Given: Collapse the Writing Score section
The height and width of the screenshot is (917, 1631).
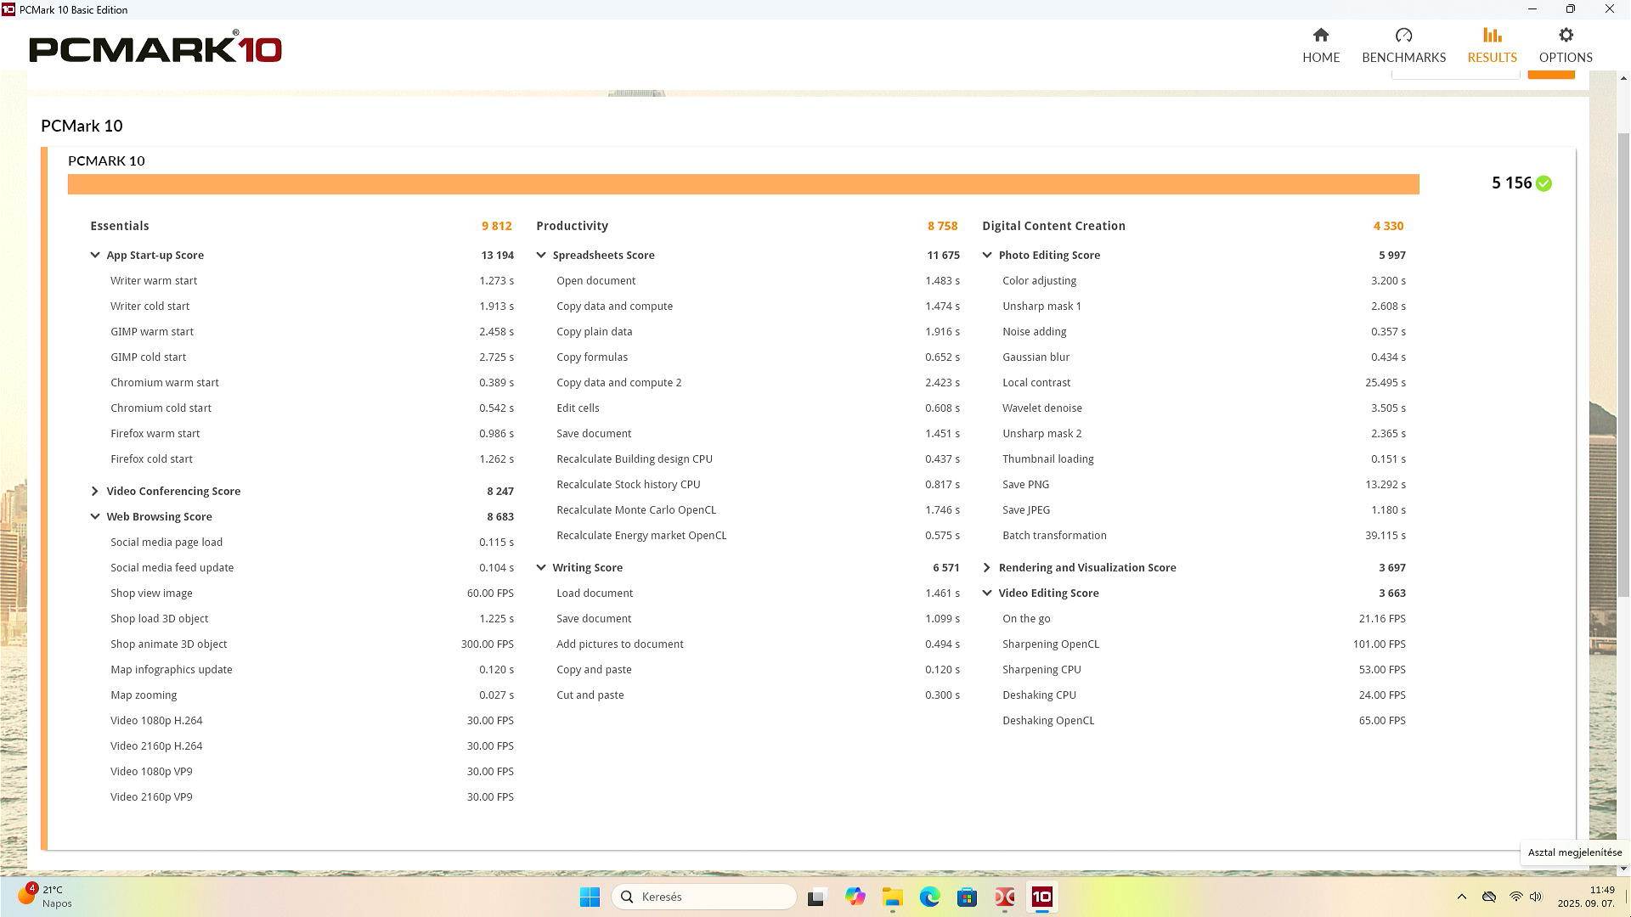Looking at the screenshot, I should pyautogui.click(x=541, y=567).
